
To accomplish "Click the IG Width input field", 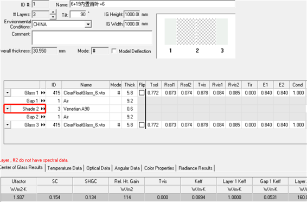I will click(x=132, y=24).
